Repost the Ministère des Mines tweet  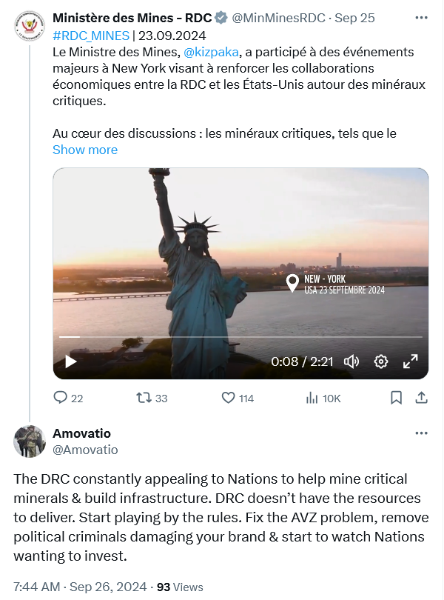[144, 398]
